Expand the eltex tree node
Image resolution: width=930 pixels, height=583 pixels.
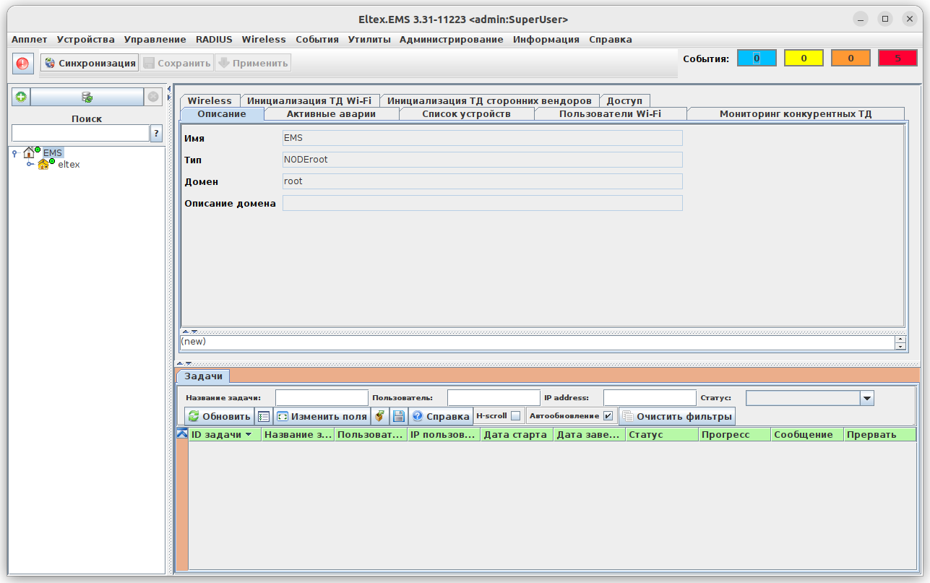pyautogui.click(x=30, y=164)
